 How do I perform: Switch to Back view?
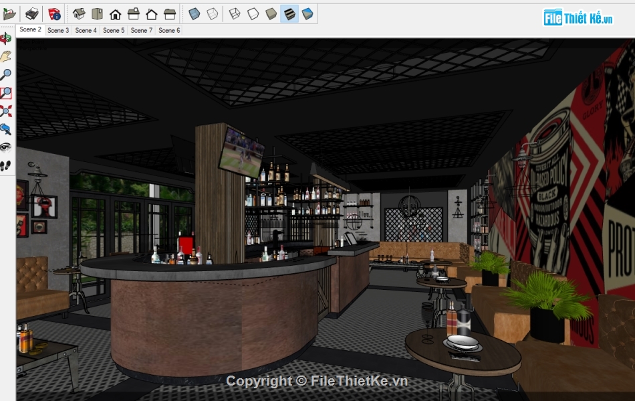pyautogui.click(x=152, y=15)
